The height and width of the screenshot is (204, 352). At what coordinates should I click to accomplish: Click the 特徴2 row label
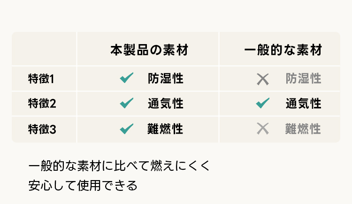click(42, 104)
